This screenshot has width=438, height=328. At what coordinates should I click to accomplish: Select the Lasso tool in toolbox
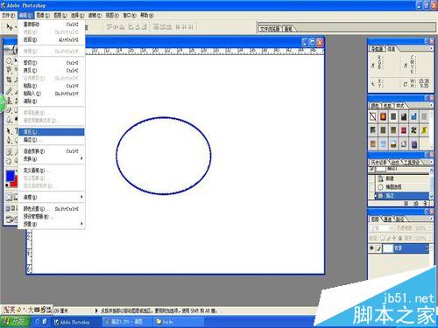tap(9, 70)
